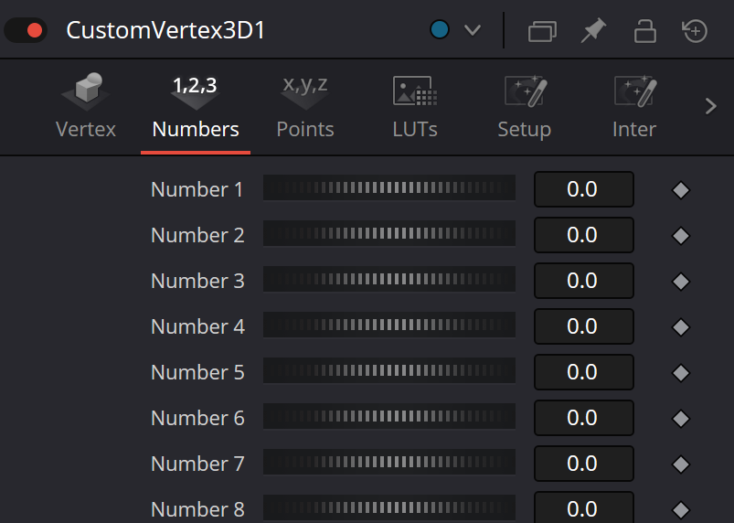Add keyframe for Number 3
Viewport: 734px width, 523px height.
pyautogui.click(x=681, y=282)
